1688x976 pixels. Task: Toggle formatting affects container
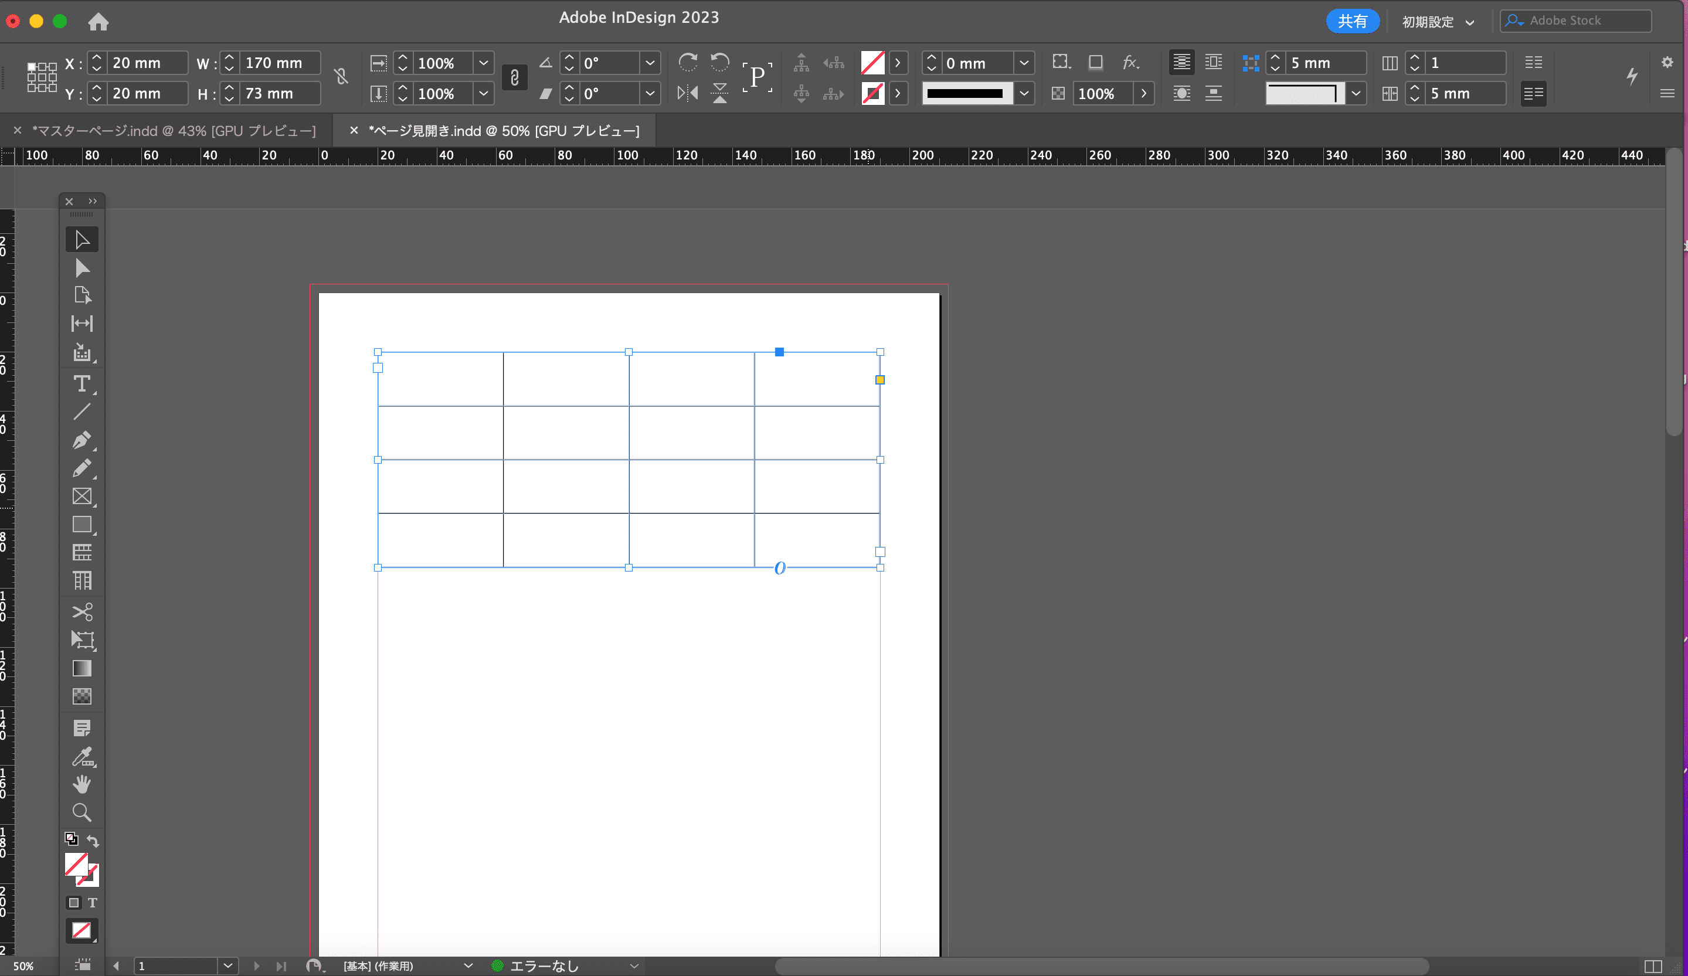coord(74,903)
